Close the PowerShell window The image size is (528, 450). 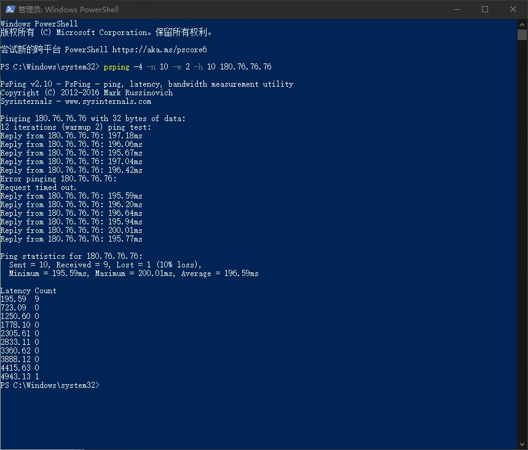[x=513, y=9]
